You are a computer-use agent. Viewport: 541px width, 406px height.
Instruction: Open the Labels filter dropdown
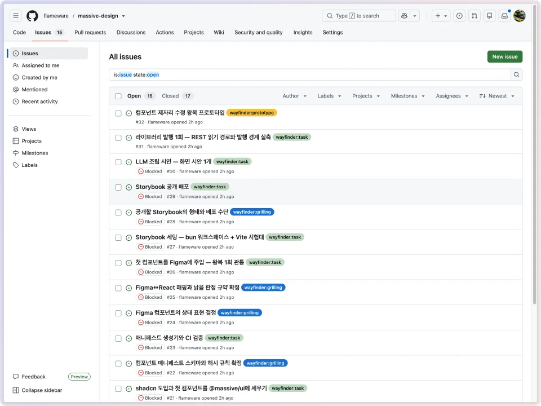point(329,96)
